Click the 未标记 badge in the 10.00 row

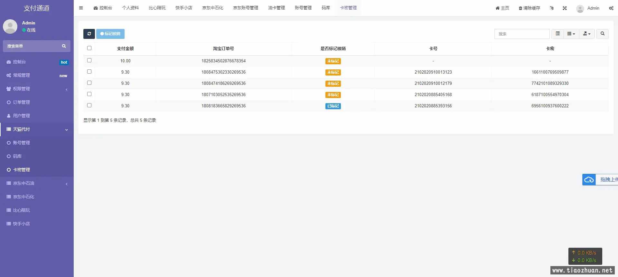pyautogui.click(x=333, y=61)
